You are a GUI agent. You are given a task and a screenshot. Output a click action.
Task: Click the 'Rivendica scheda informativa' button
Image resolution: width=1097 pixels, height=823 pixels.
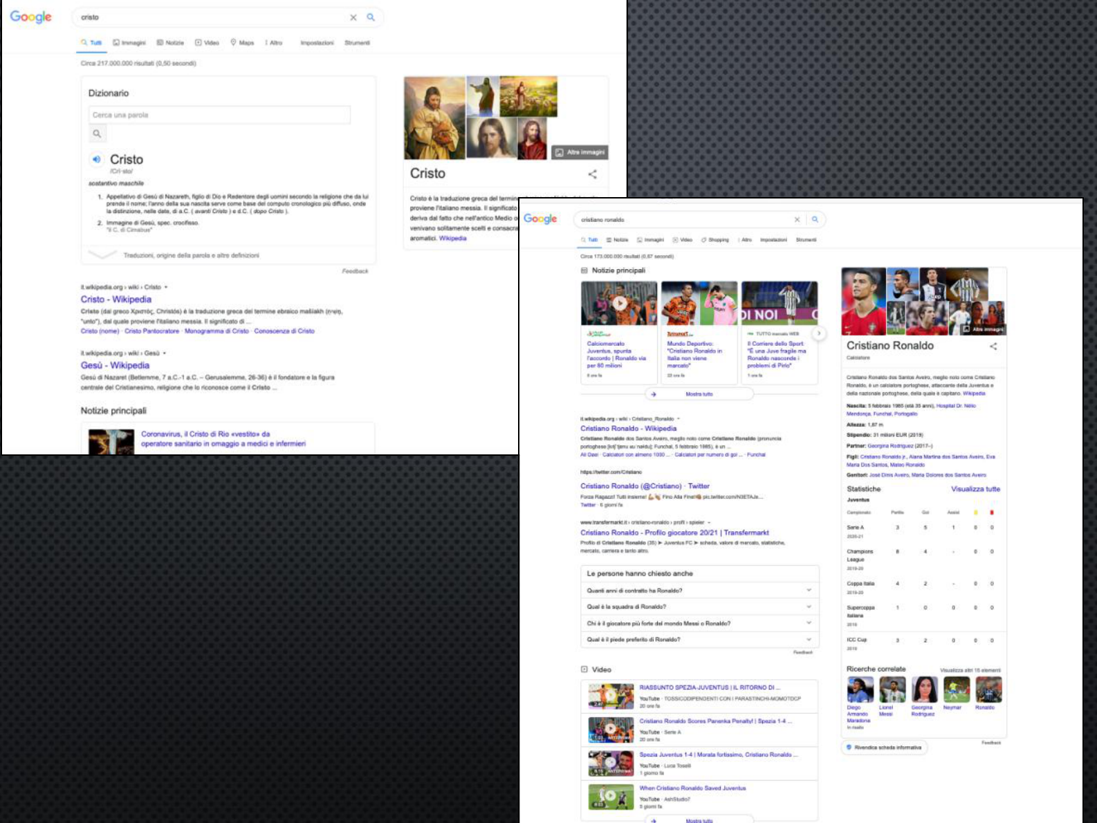pyautogui.click(x=884, y=748)
